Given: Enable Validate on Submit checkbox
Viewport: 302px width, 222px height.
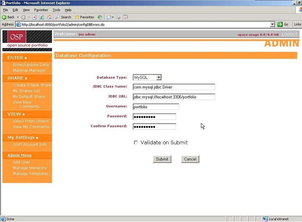Looking at the screenshot, I should (136, 143).
